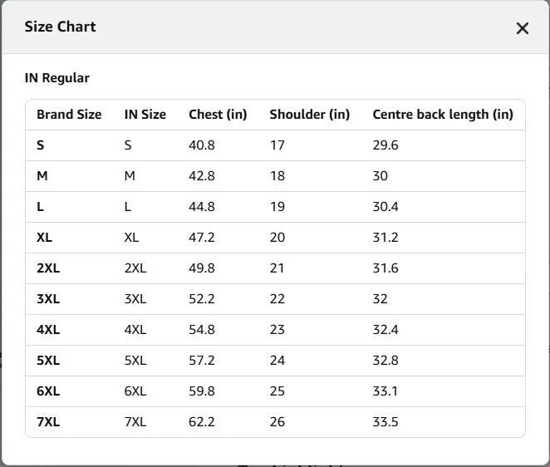Click centre back length value 33.1
Viewport: 550px width, 467px height.
(x=385, y=391)
